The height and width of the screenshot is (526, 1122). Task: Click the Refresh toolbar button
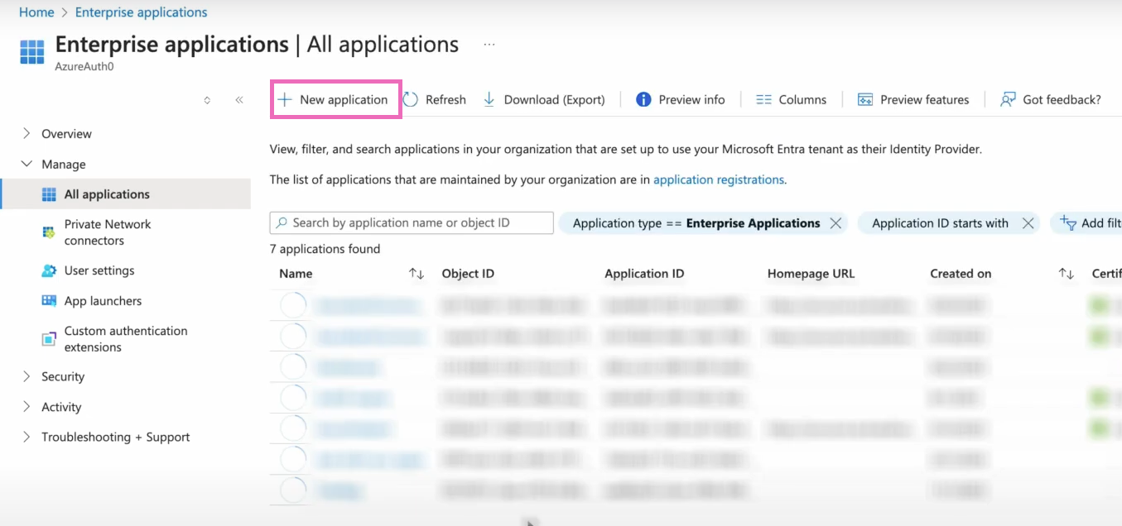435,99
